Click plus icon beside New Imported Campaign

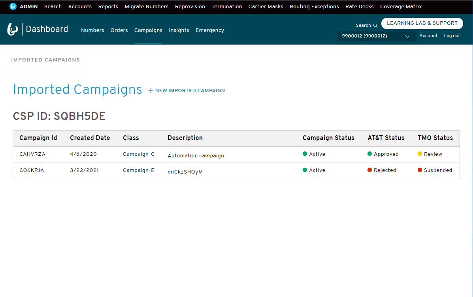(151, 91)
